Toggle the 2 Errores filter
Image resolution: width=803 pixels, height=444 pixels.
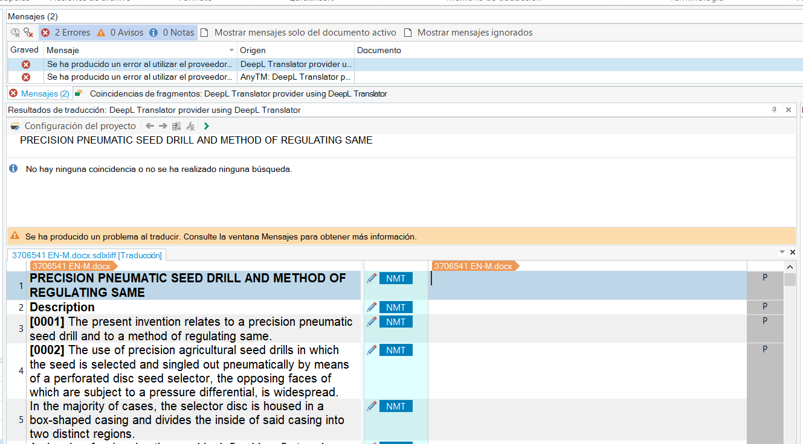click(x=65, y=33)
